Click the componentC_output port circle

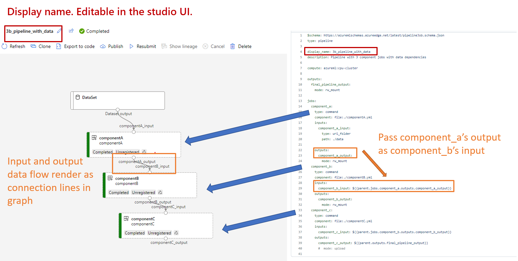pos(166,238)
